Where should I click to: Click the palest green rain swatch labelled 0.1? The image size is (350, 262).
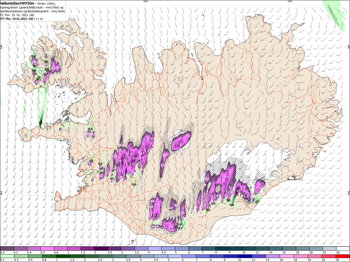pyautogui.click(x=7, y=256)
